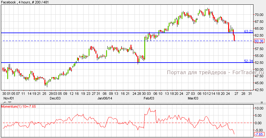This screenshot has width=266, height=138.
Task: Click the 70.00 price axis label
Action: click(258, 15)
